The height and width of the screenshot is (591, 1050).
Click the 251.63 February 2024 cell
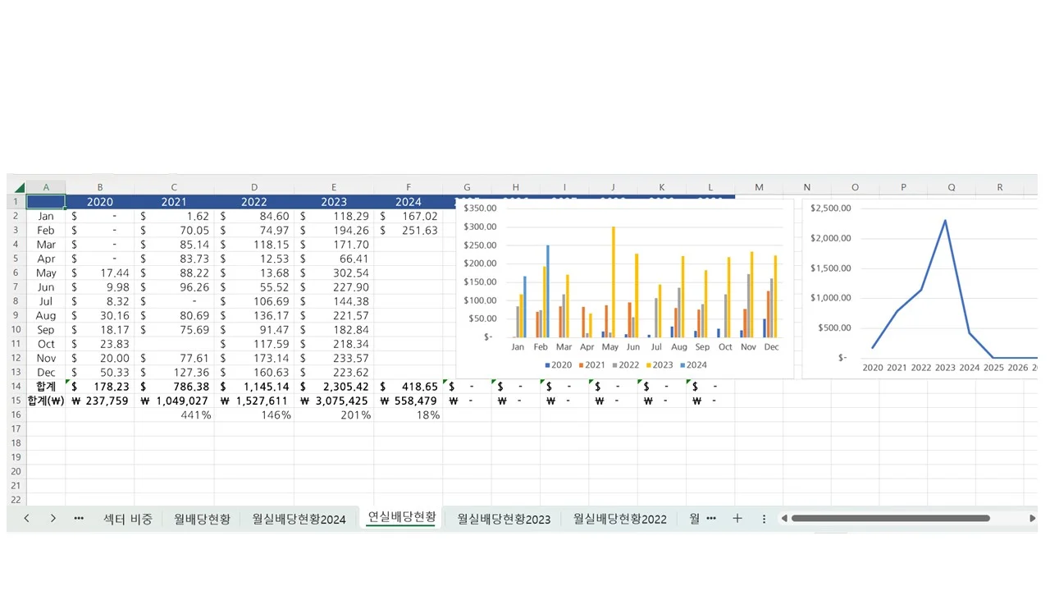coord(409,231)
